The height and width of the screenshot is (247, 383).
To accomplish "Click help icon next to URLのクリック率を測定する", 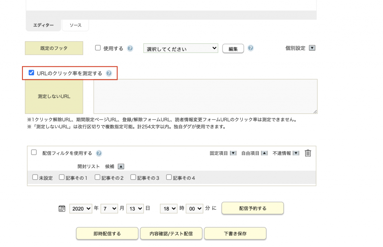I will 109,74.
